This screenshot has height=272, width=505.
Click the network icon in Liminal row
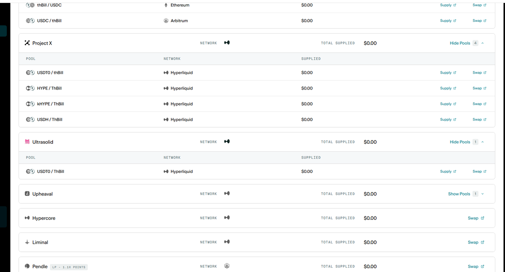coord(227,242)
